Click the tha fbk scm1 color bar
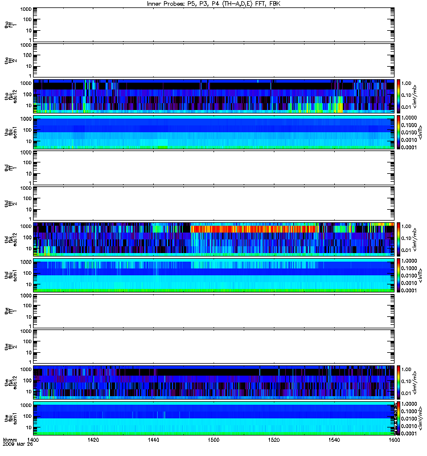Viewport: 427px width, 456px height. 399,132
